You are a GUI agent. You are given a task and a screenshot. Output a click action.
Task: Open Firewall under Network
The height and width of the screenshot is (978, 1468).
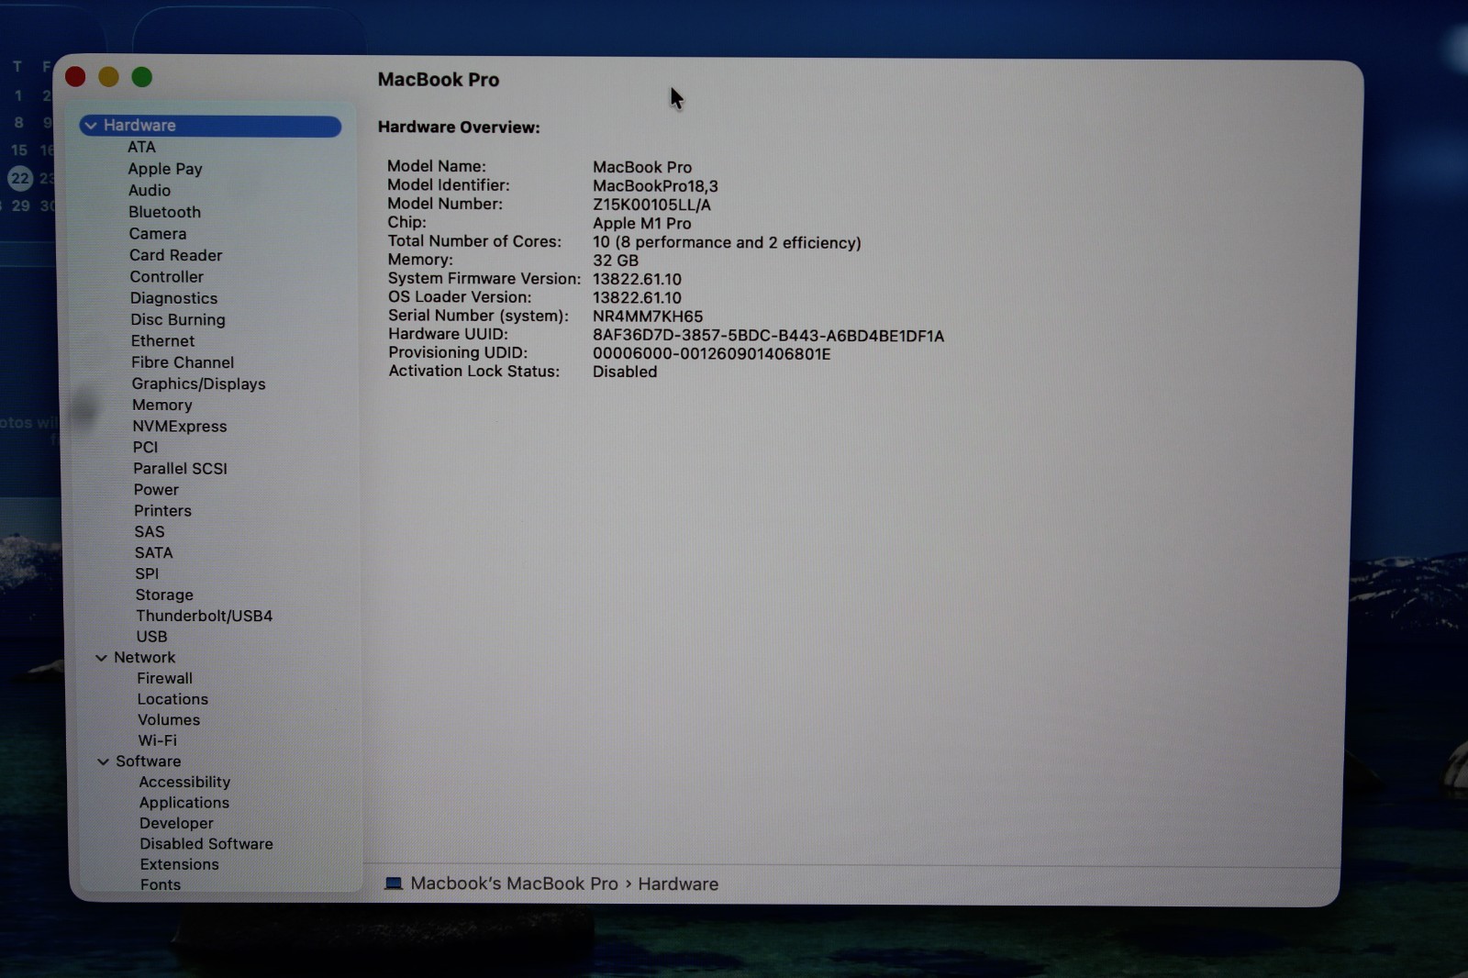pyautogui.click(x=164, y=678)
